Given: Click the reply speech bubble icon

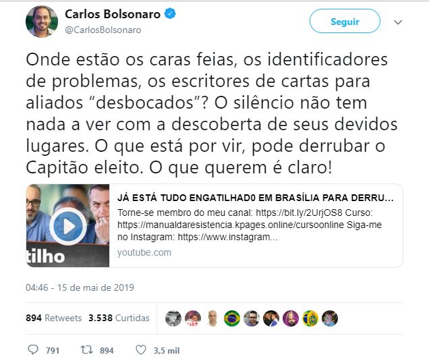Looking at the screenshot, I should click(33, 350).
